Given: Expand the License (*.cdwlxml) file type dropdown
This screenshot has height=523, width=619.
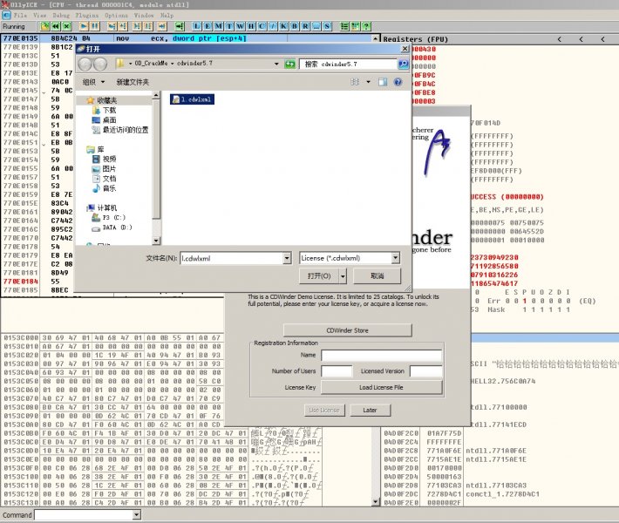Looking at the screenshot, I should tap(395, 258).
